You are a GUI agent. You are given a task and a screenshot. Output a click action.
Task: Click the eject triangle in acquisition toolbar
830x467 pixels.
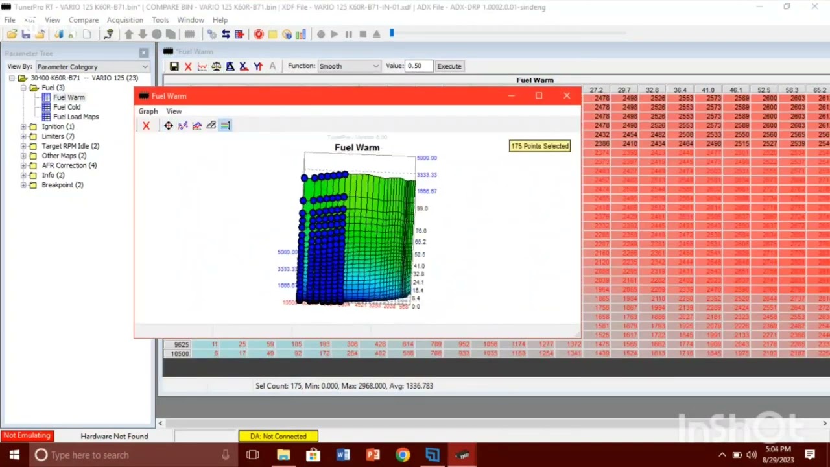(x=377, y=34)
